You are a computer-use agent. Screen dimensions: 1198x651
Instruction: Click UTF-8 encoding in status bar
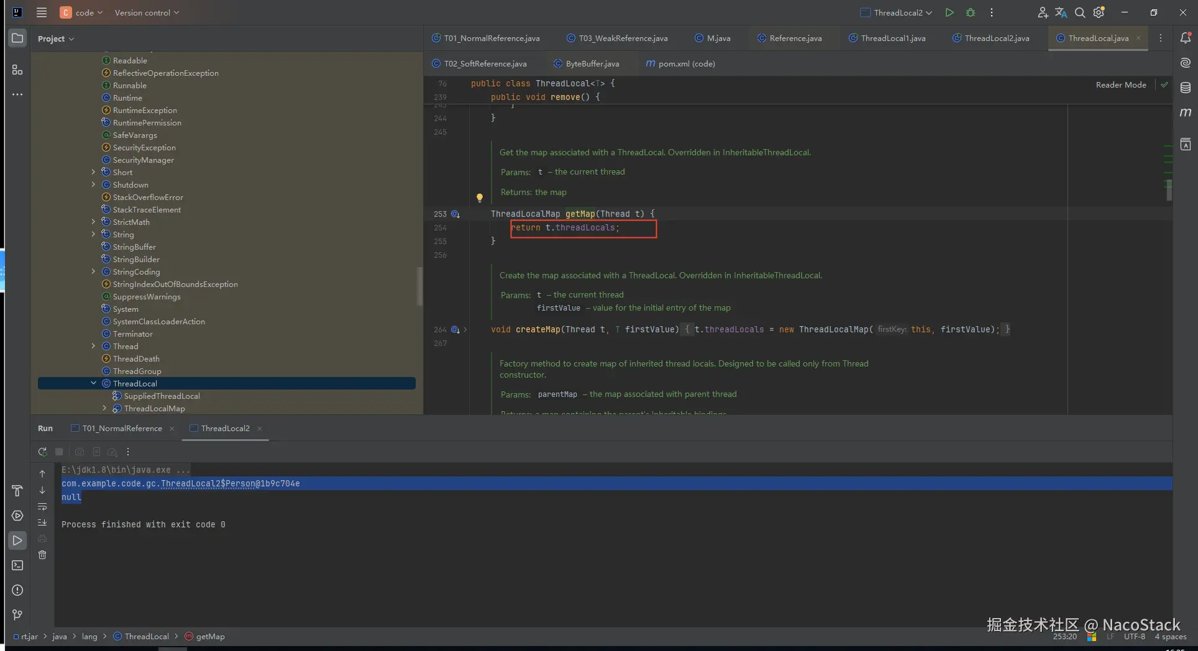coord(1134,637)
